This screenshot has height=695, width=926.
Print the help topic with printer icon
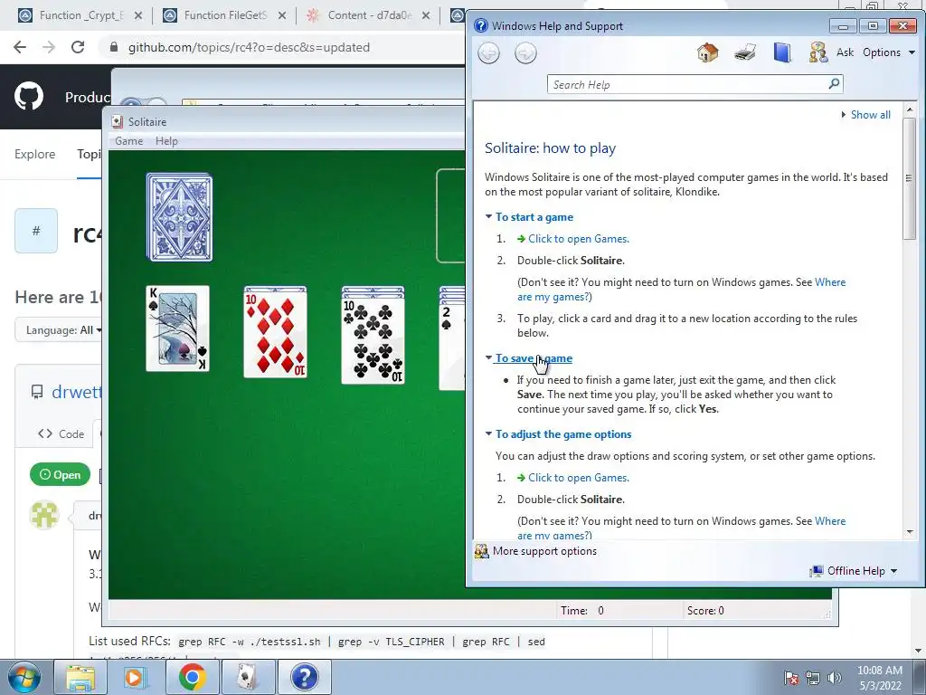tap(745, 52)
